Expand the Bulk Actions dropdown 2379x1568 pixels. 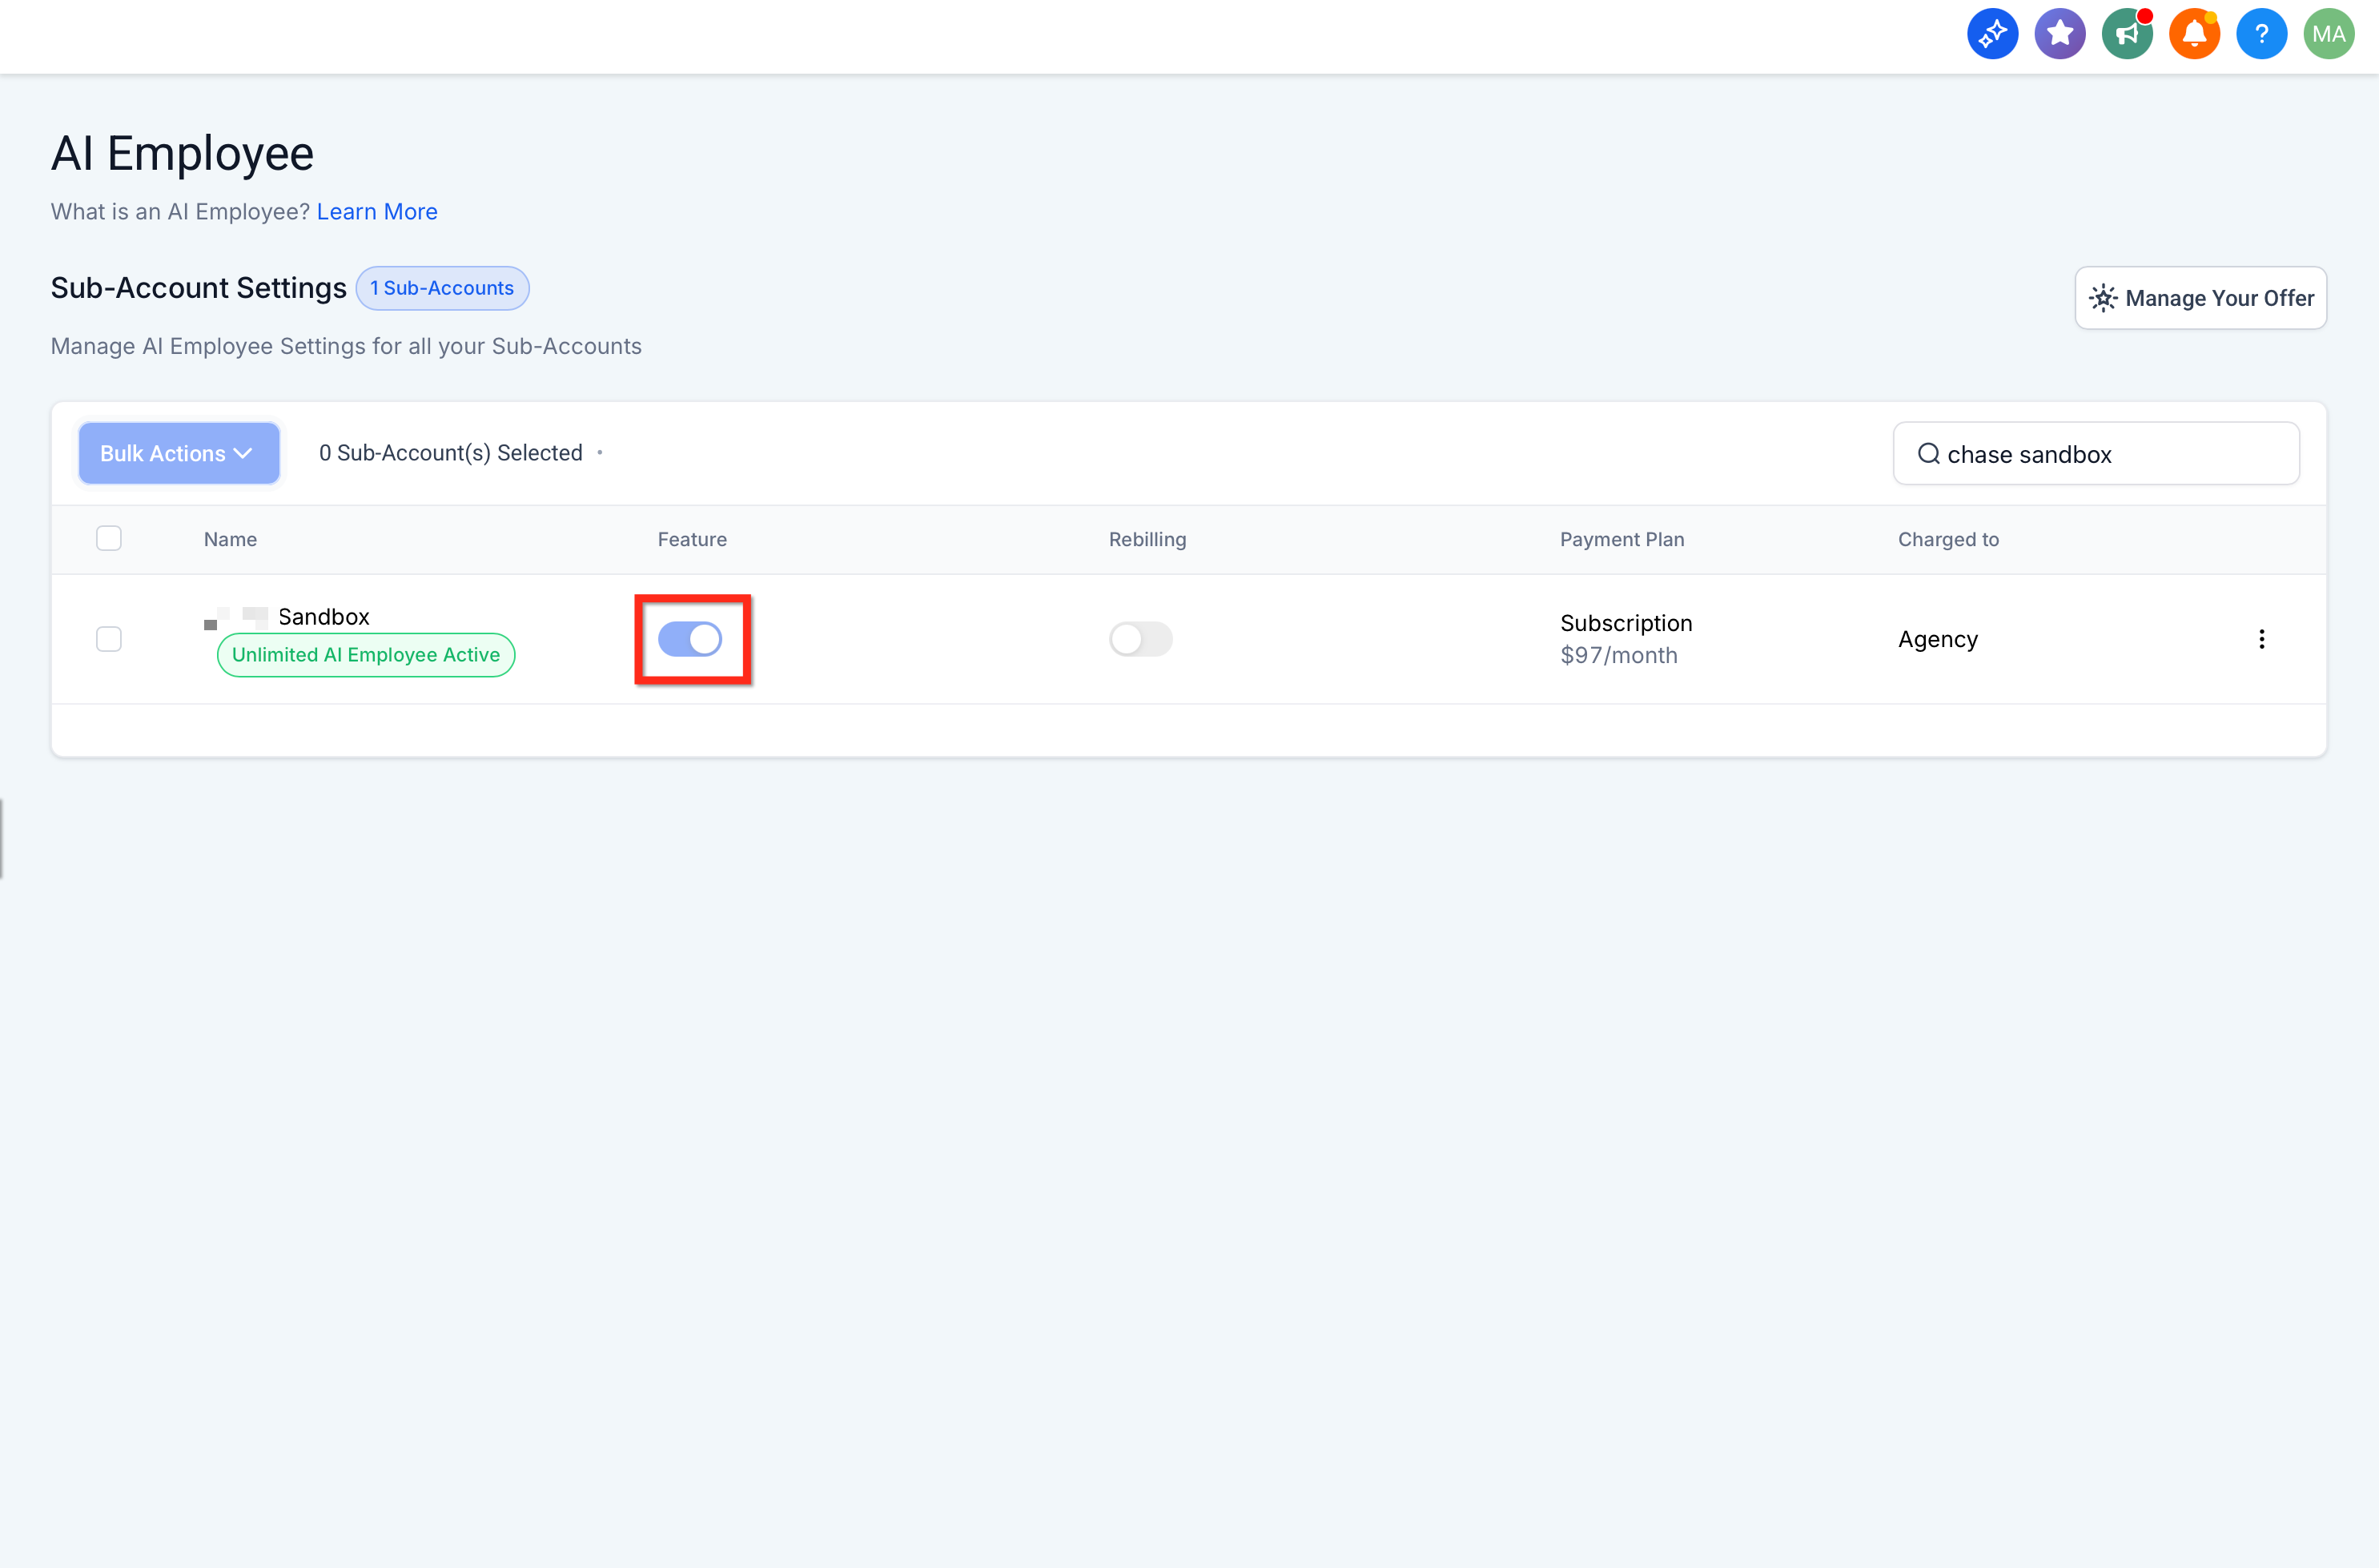[179, 453]
